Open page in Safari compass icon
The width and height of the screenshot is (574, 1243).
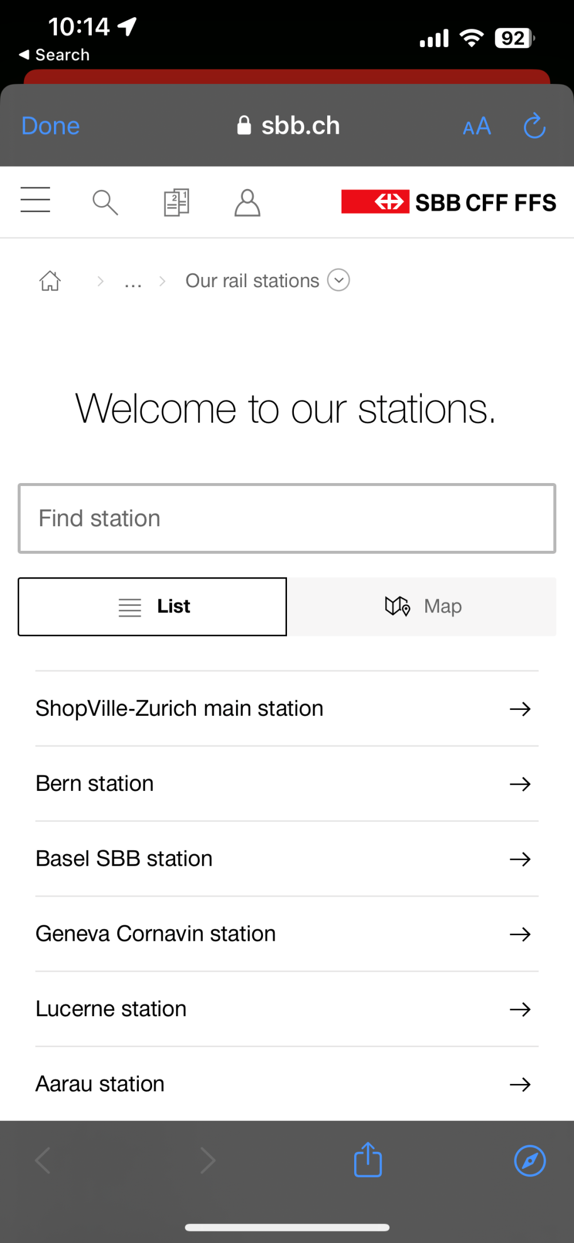tap(529, 1160)
